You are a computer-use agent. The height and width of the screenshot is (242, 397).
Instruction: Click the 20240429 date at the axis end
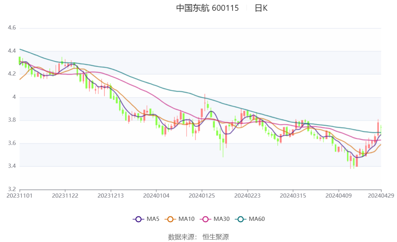381,196
